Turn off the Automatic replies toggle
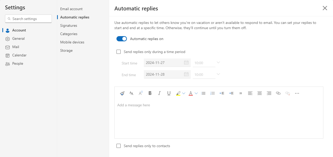Screen dimensions: 333x157 click(122, 39)
